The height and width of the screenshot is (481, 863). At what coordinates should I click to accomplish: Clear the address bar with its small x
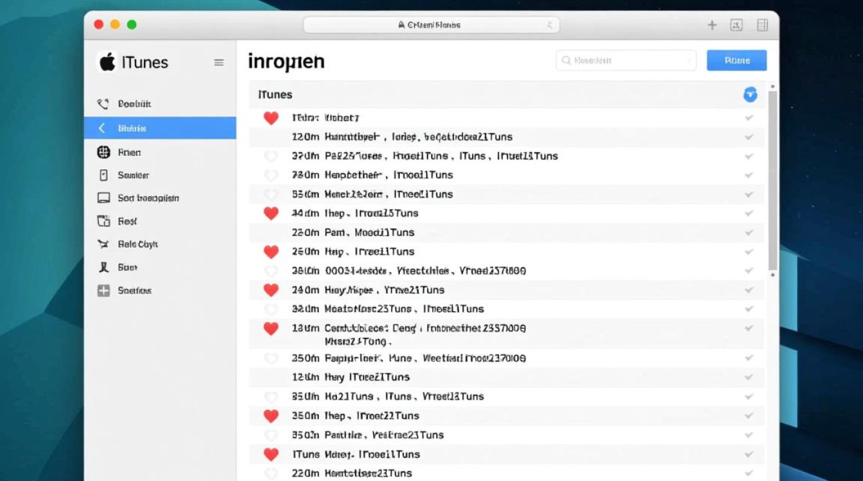[550, 25]
